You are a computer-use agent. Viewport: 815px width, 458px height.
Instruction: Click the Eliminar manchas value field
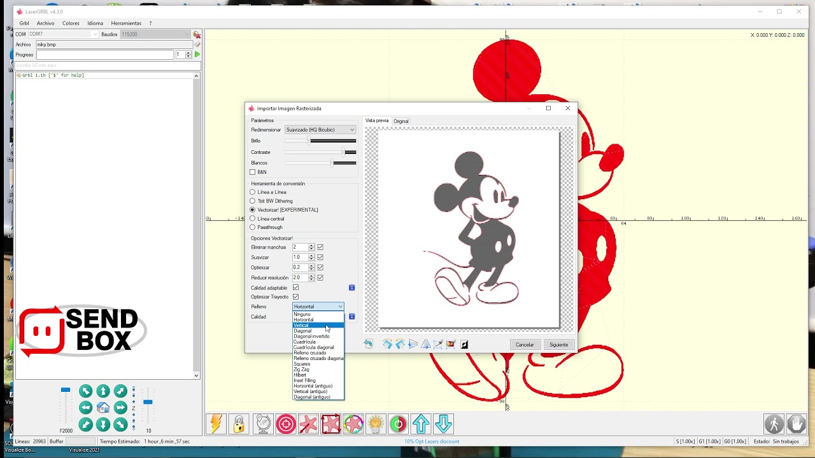300,247
